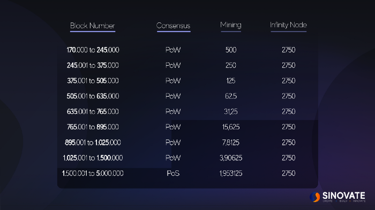The image size is (375, 210).
Task: Click the SINOVATE brand name text
Action: [x=344, y=196]
